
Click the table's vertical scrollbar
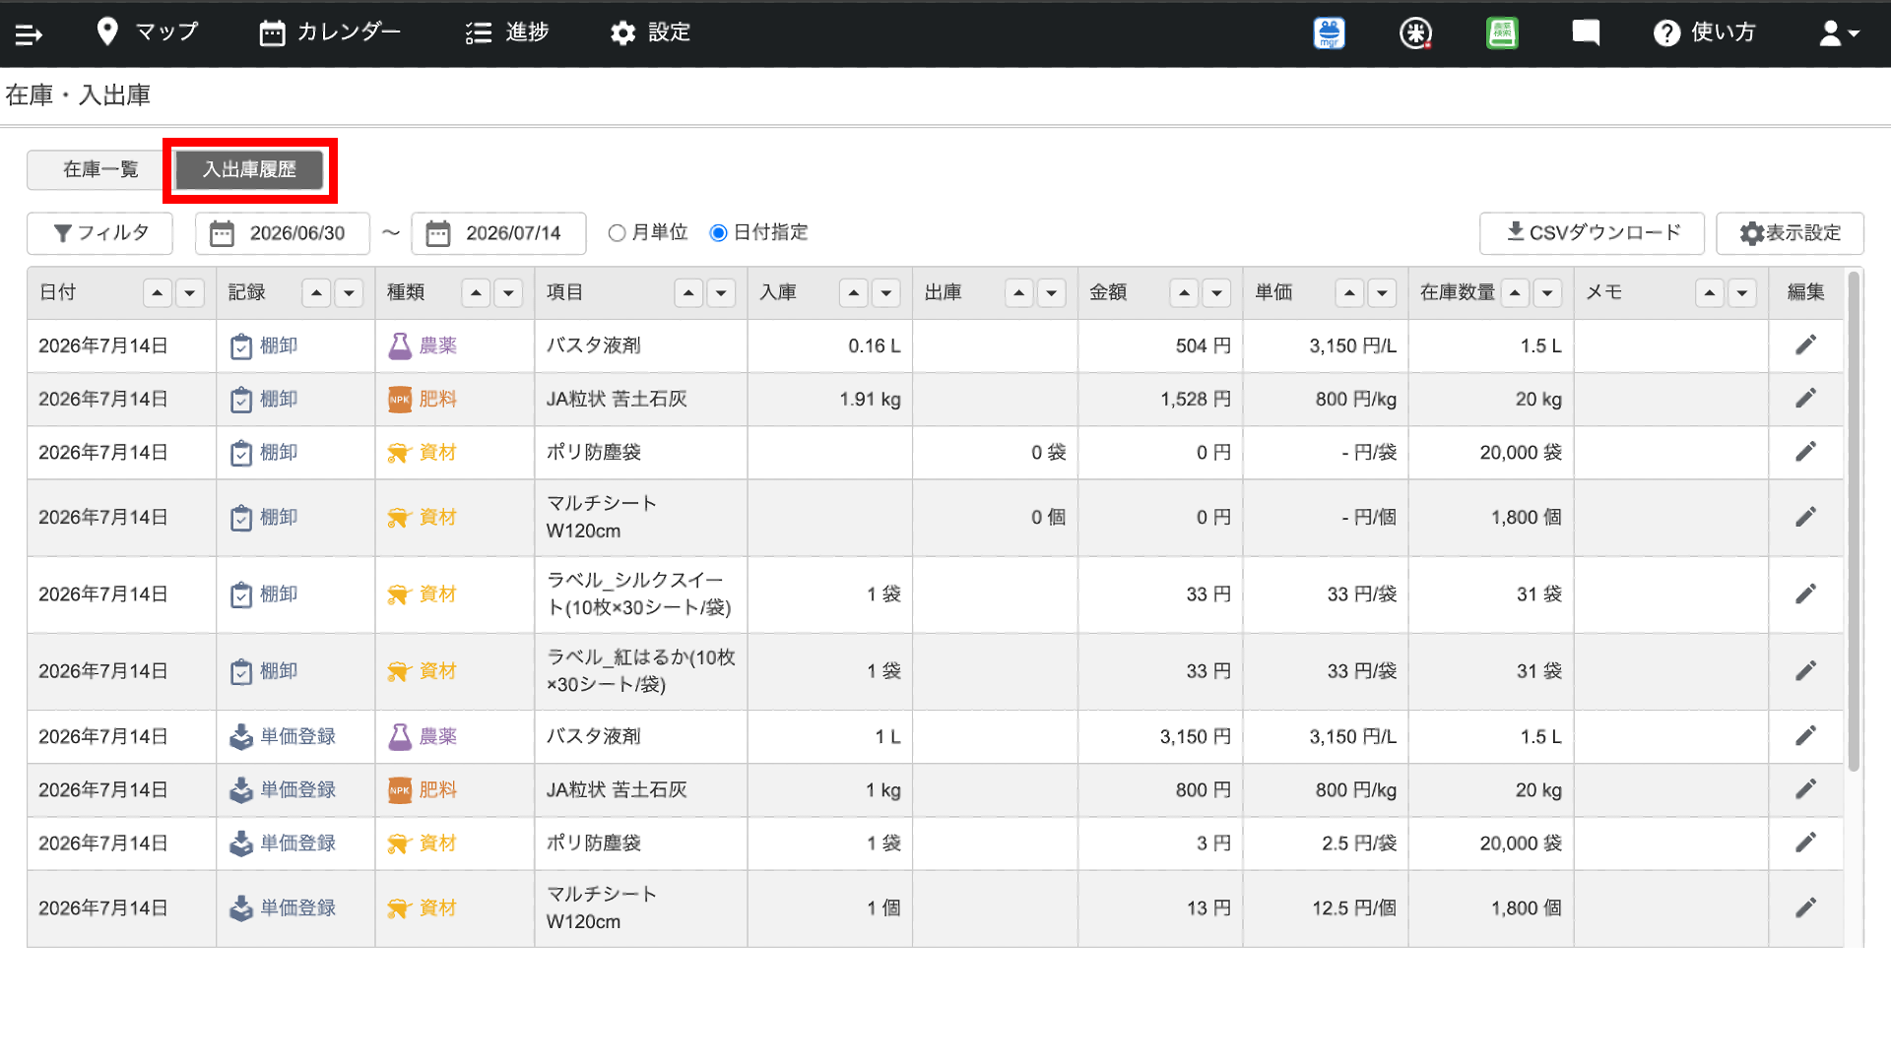point(1854,522)
